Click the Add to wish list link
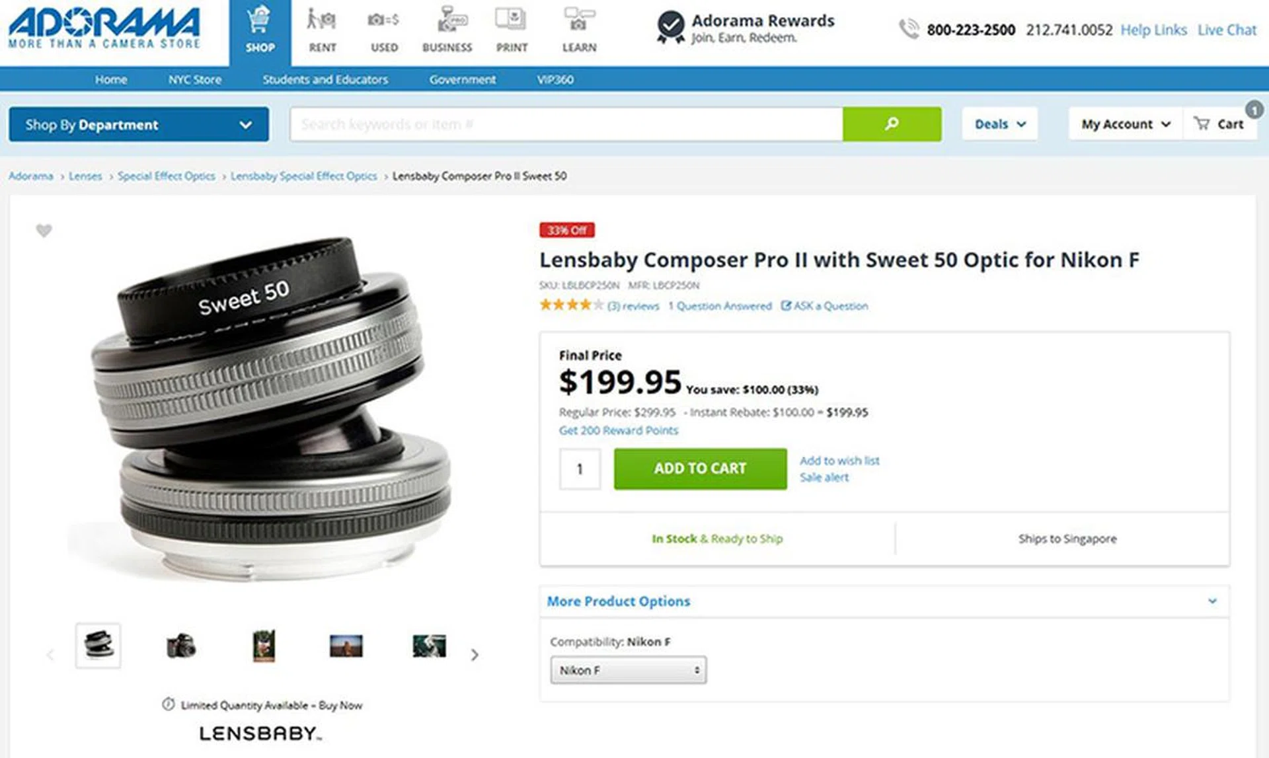This screenshot has height=758, width=1269. [x=839, y=461]
